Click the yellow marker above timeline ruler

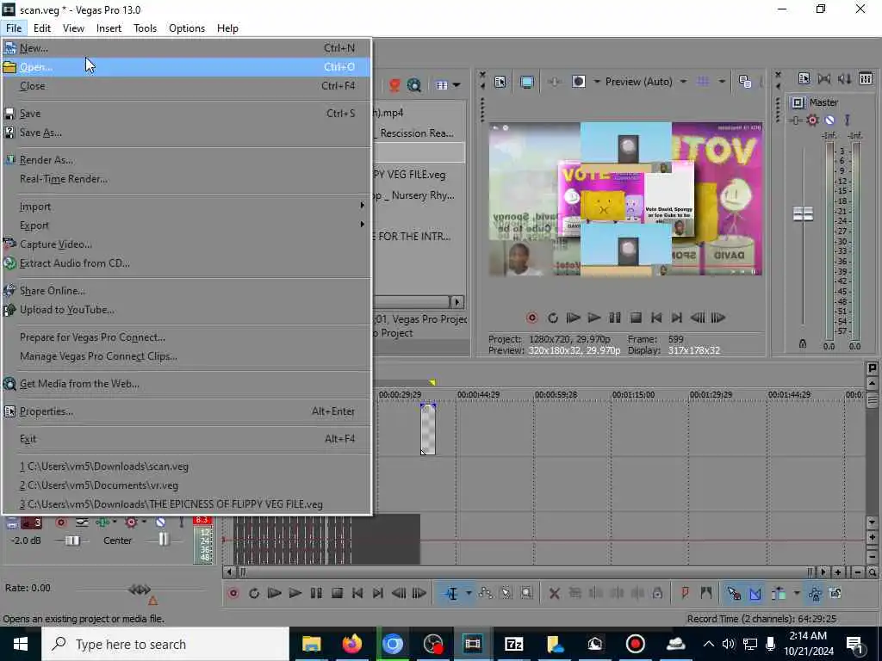[x=432, y=382]
